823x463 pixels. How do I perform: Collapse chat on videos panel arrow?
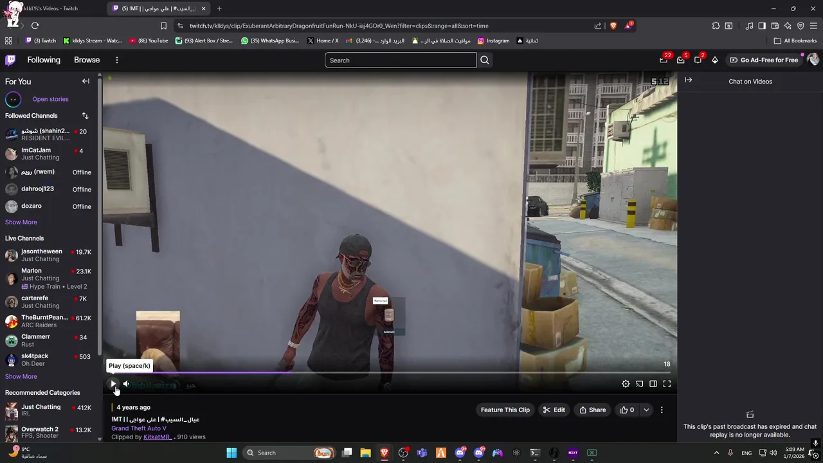point(689,80)
